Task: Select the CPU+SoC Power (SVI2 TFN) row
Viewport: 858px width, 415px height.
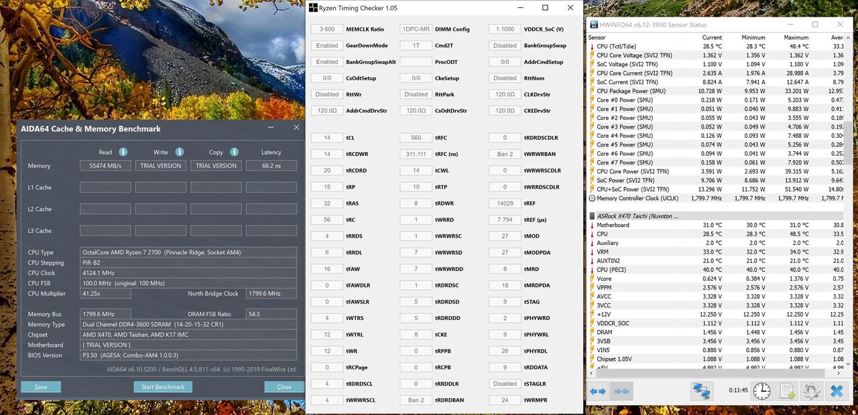Action: [716, 189]
